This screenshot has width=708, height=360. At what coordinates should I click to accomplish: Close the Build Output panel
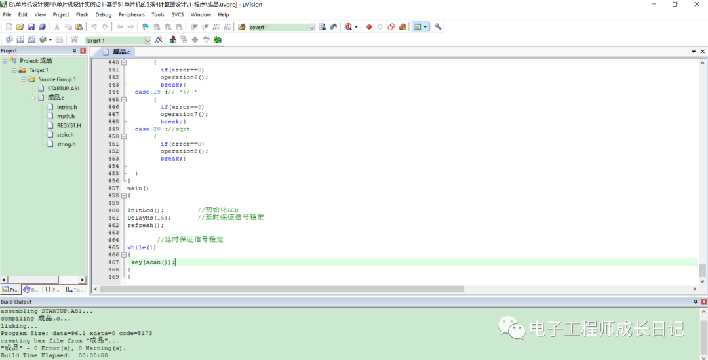tap(704, 302)
